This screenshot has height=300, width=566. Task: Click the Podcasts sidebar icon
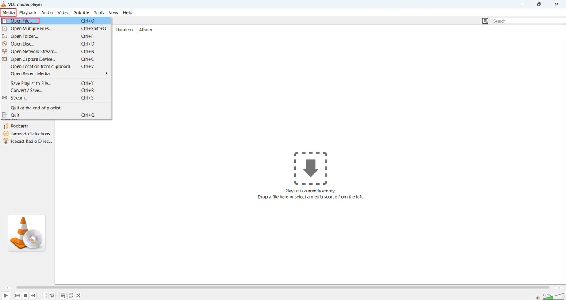[6, 126]
